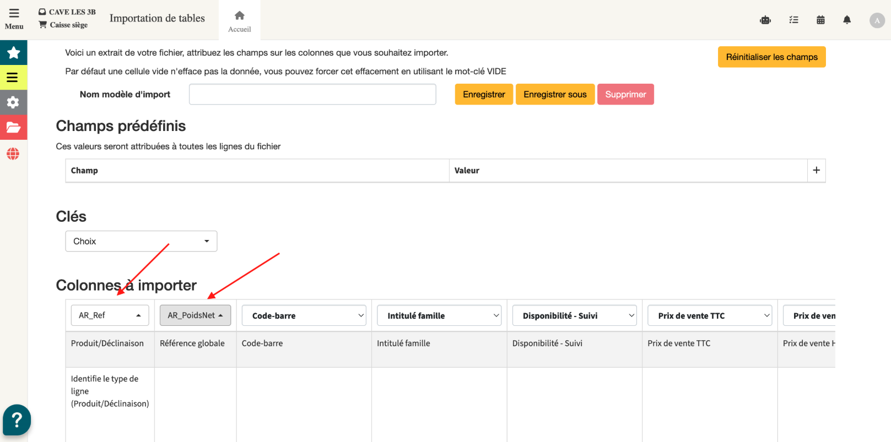Click the globe sidebar icon

(x=13, y=154)
